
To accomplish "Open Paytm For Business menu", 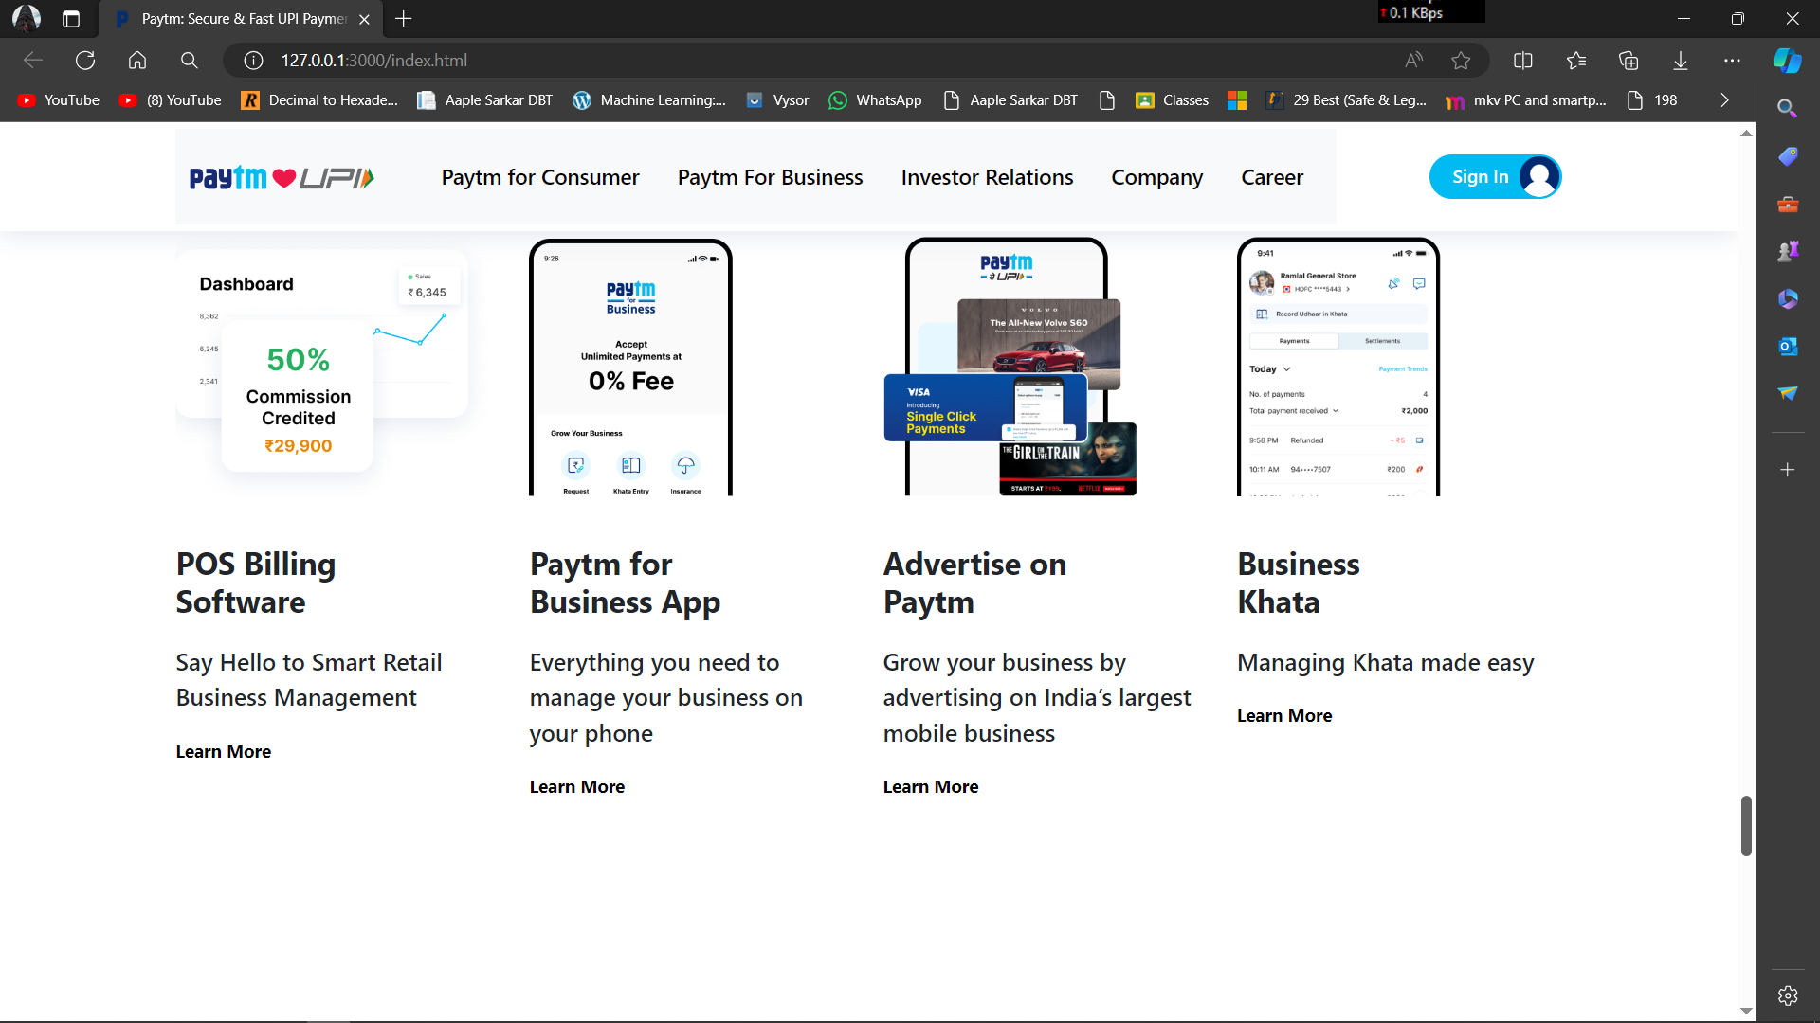I will [770, 177].
